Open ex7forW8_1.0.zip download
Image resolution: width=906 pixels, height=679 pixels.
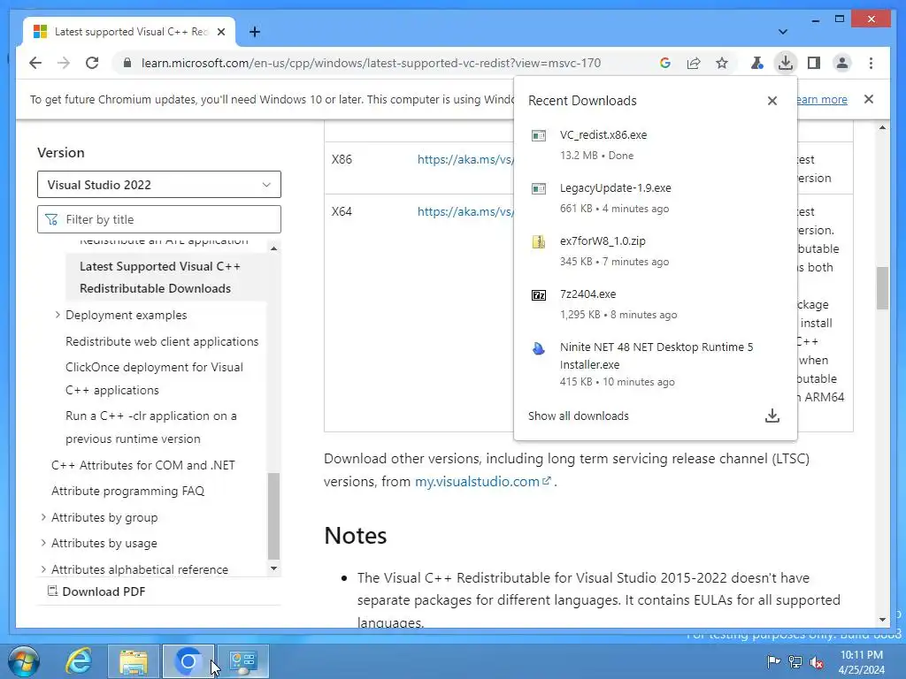pyautogui.click(x=656, y=250)
